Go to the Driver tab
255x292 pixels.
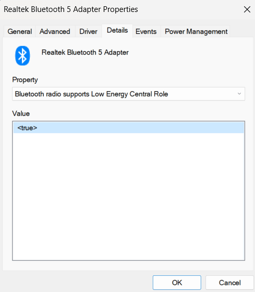[x=88, y=31]
